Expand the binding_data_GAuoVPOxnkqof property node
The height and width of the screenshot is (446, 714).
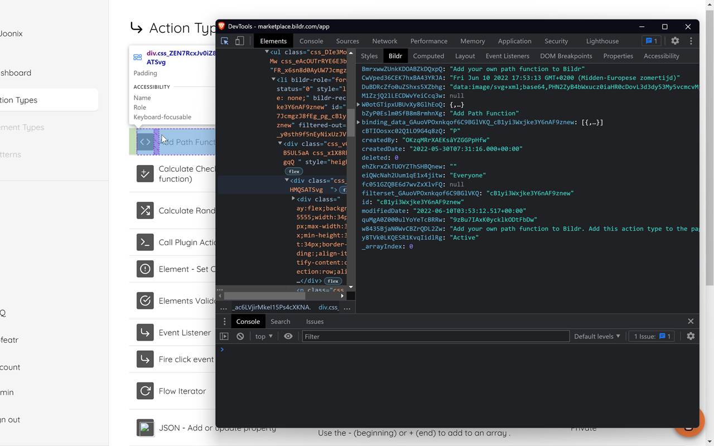click(x=359, y=122)
